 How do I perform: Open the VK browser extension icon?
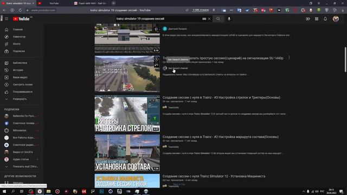tap(279, 10)
